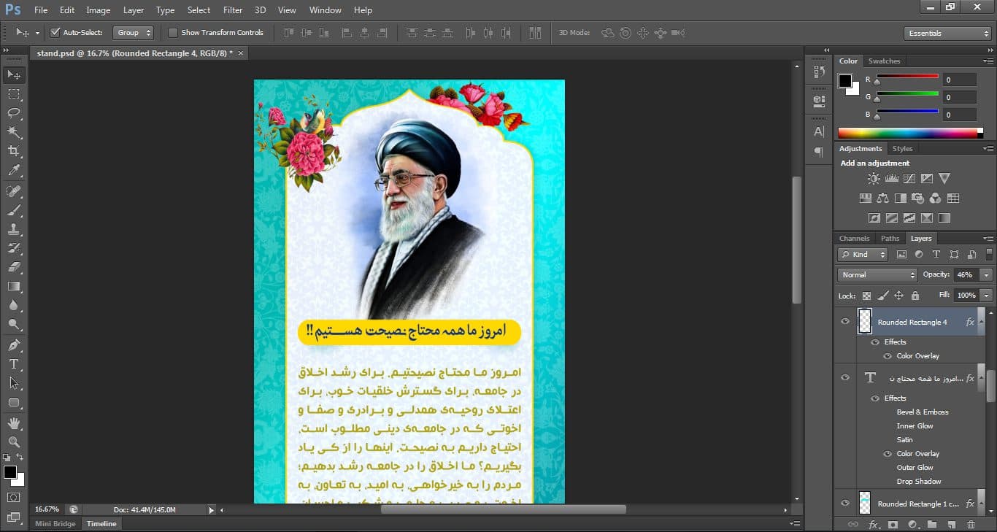
Task: Select the Pen tool
Action: [14, 344]
